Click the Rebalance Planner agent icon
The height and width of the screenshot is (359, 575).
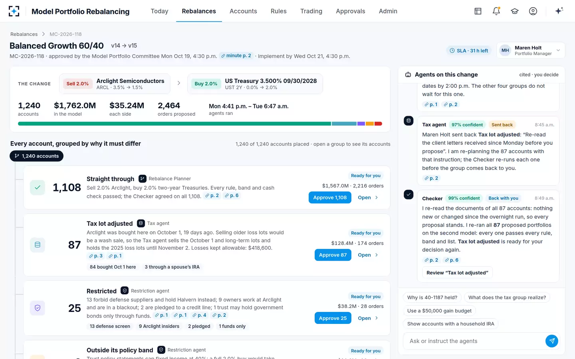[x=142, y=179]
